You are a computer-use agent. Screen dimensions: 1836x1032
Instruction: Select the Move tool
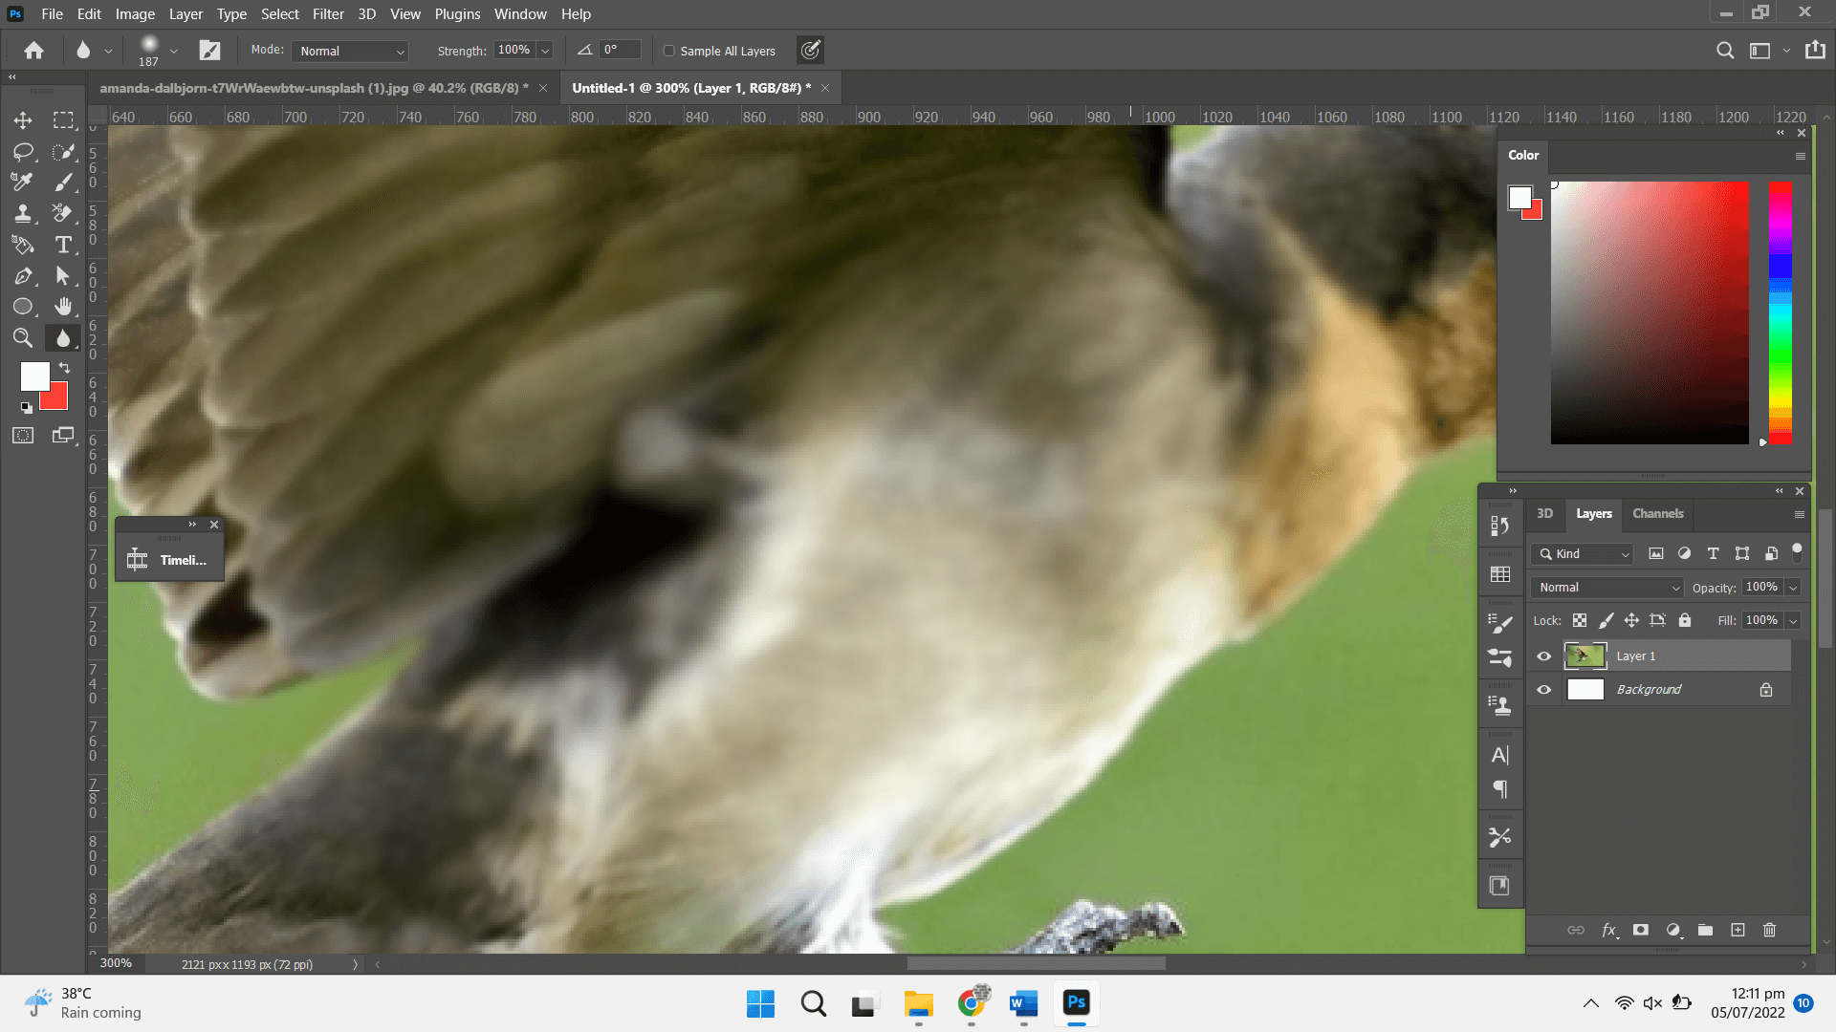(x=23, y=120)
